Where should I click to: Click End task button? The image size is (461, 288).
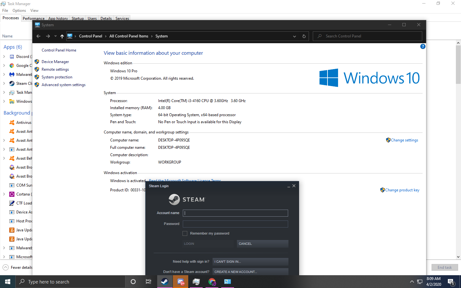coord(445,268)
